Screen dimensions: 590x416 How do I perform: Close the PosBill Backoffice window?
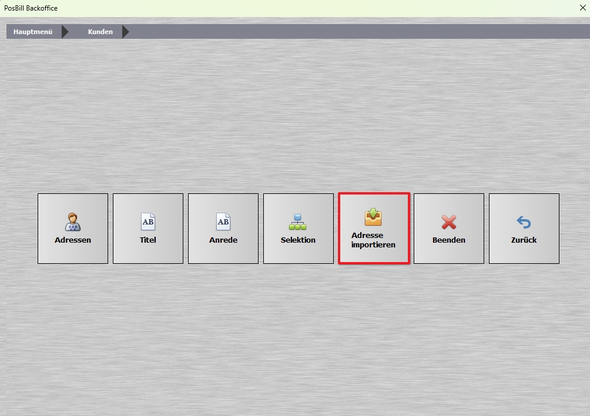click(583, 8)
